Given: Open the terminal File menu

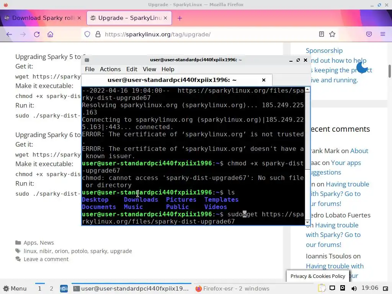Looking at the screenshot, I should [x=90, y=69].
